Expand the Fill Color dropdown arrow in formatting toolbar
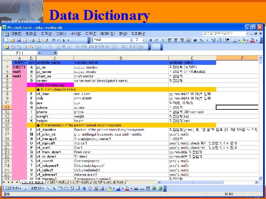 [x=248, y=40]
